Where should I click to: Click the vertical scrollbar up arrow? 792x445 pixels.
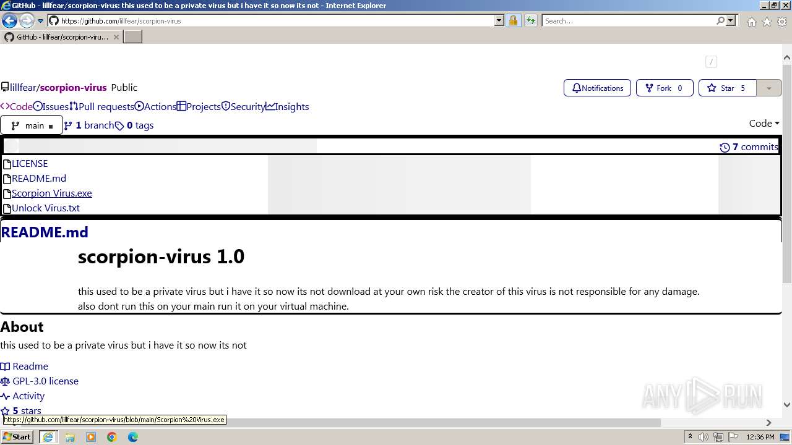click(x=787, y=58)
